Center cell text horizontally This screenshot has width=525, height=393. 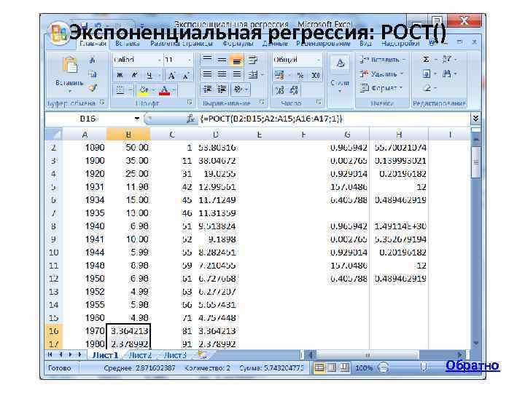tap(222, 74)
